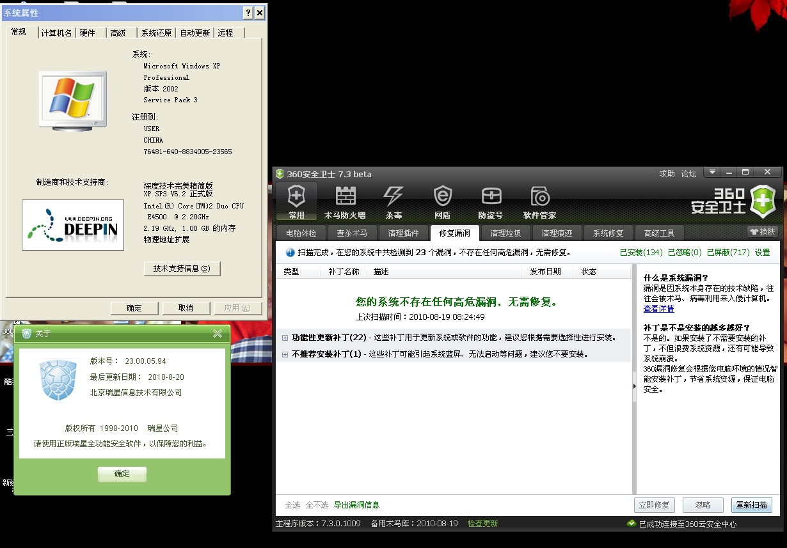The width and height of the screenshot is (787, 548).
Task: Sort by 描述 column header
Action: pyautogui.click(x=445, y=272)
